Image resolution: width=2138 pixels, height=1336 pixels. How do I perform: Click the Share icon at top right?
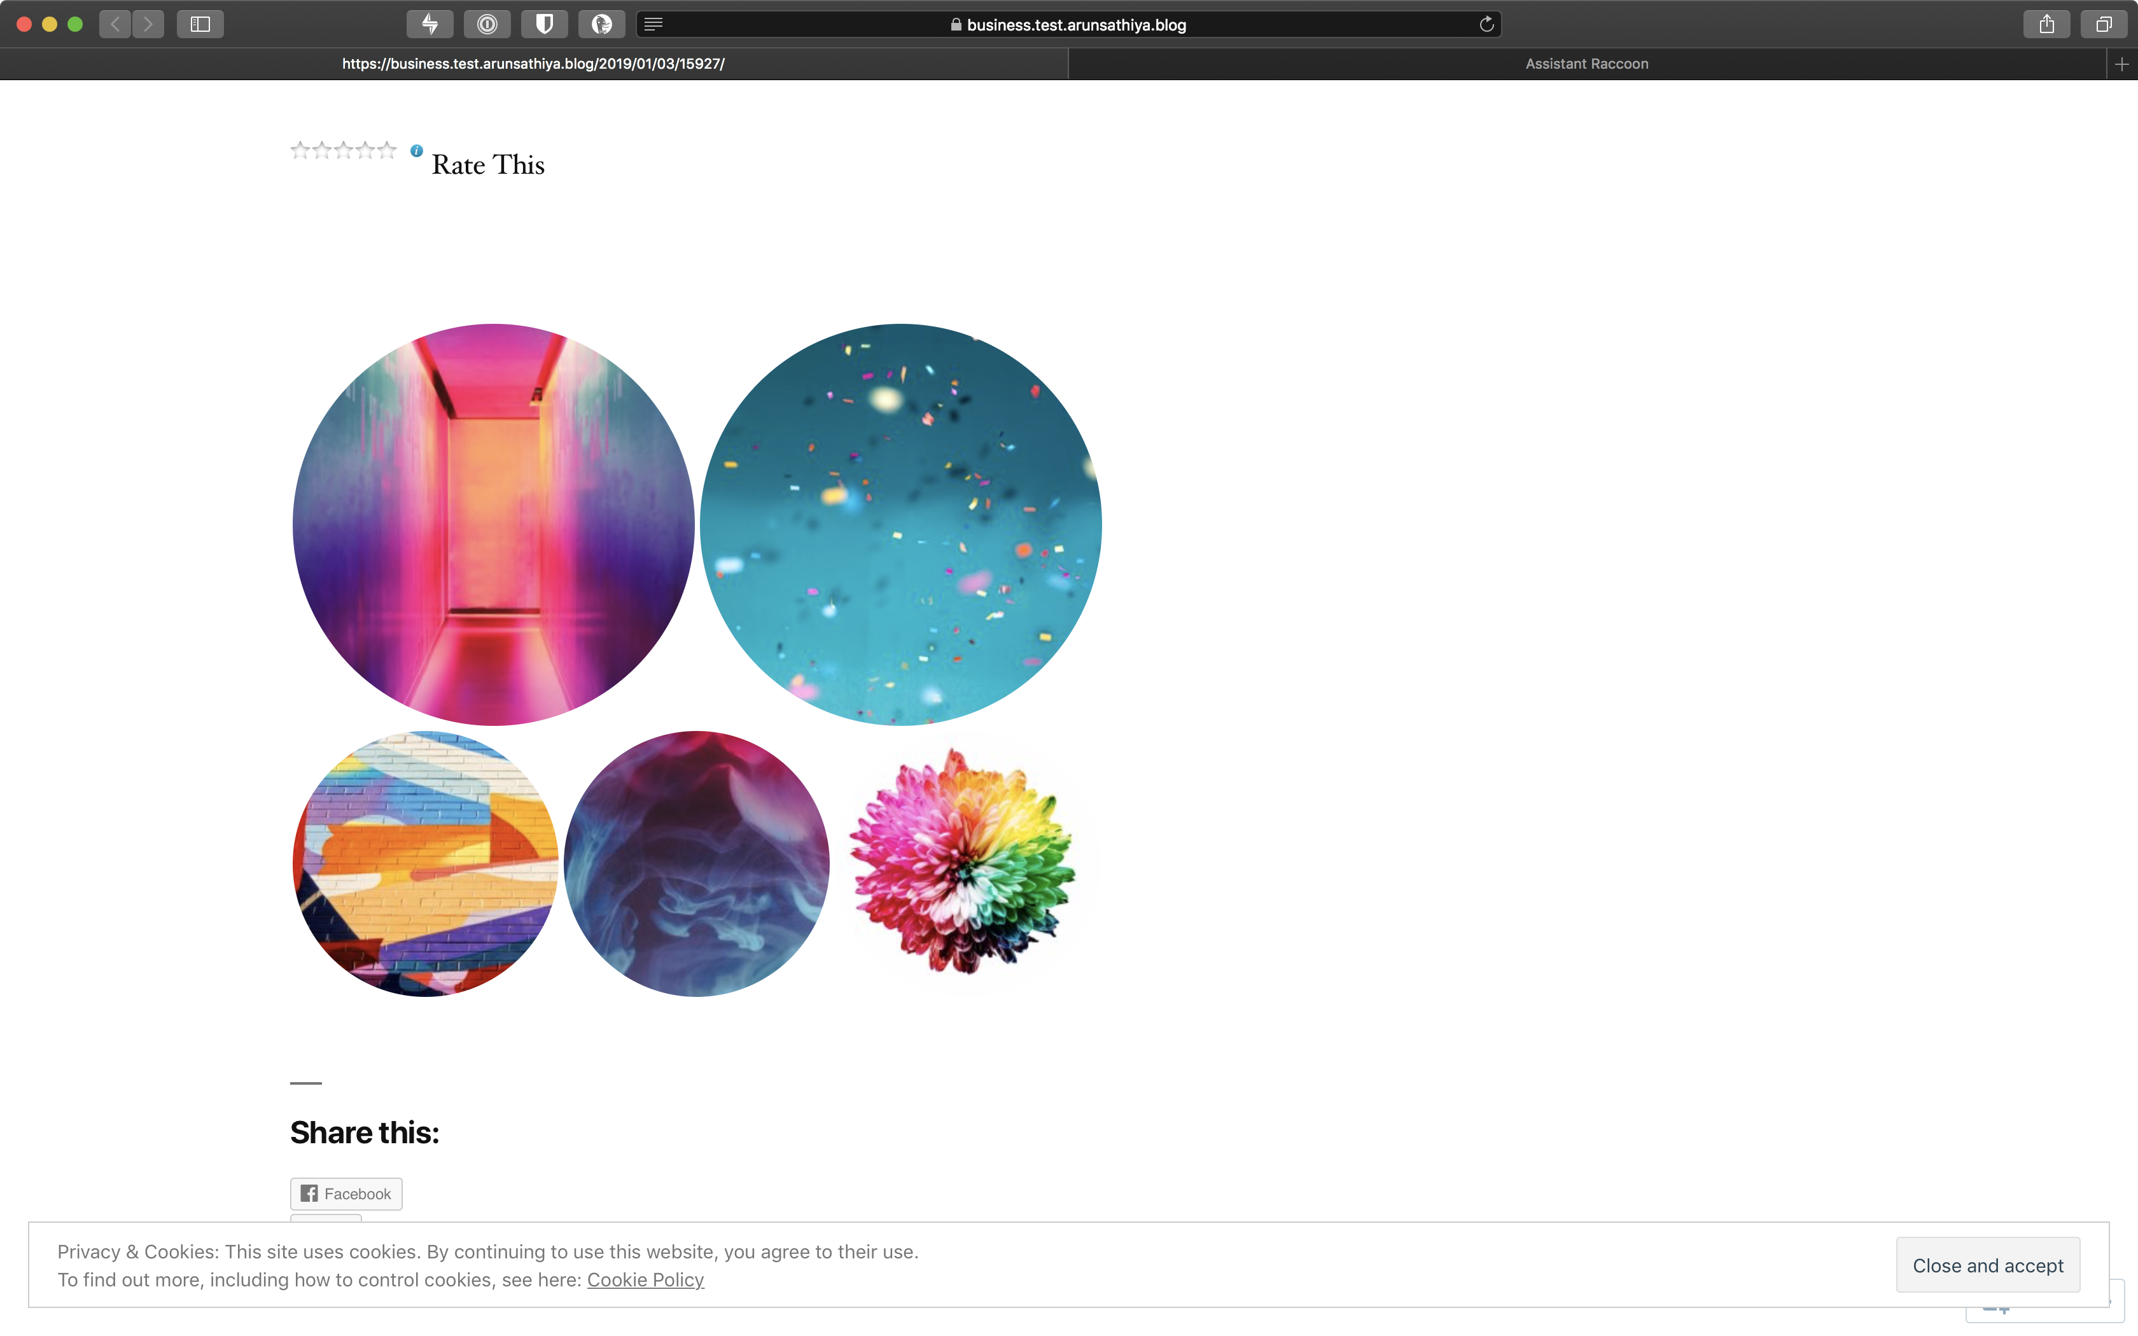pyautogui.click(x=2047, y=24)
